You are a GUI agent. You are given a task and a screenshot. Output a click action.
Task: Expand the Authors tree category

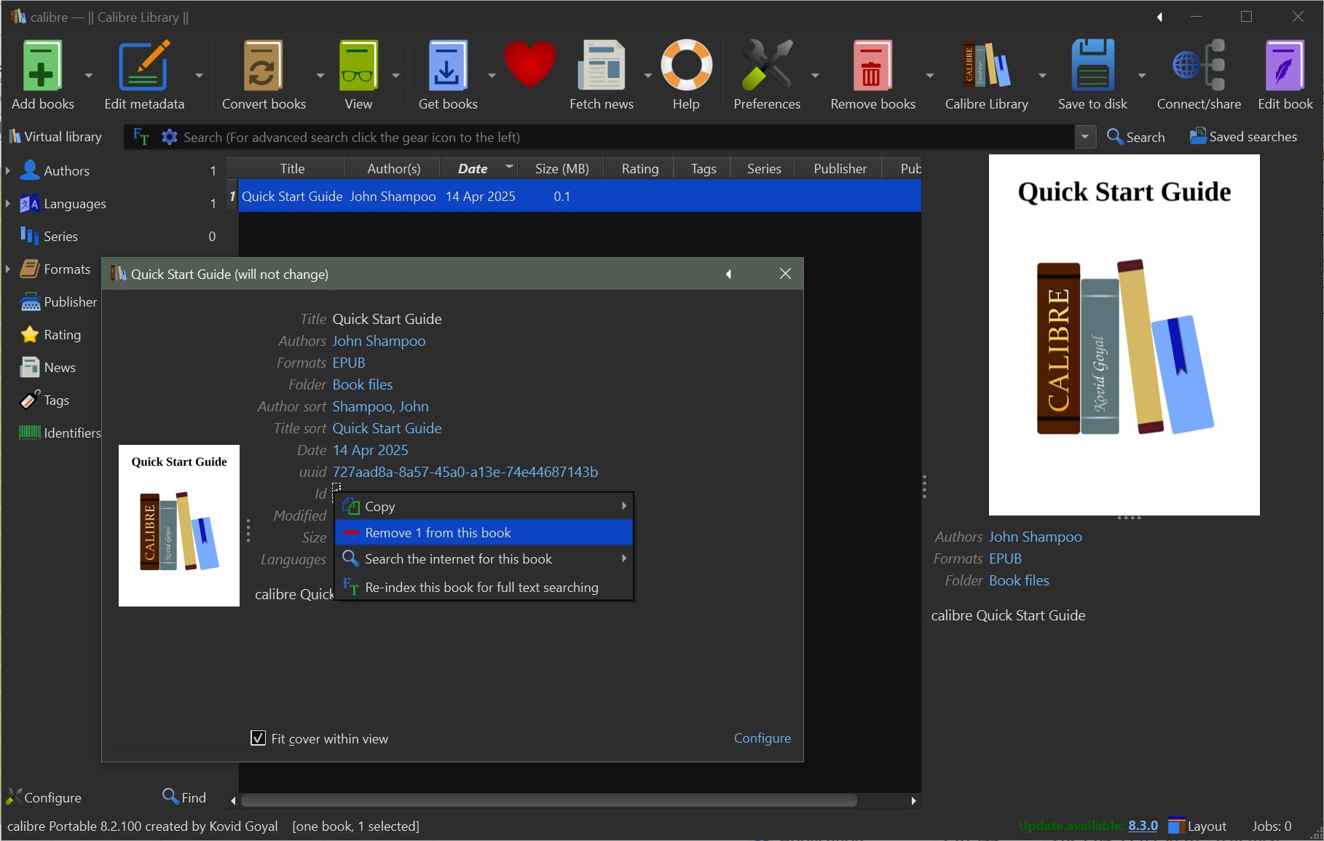coord(8,171)
